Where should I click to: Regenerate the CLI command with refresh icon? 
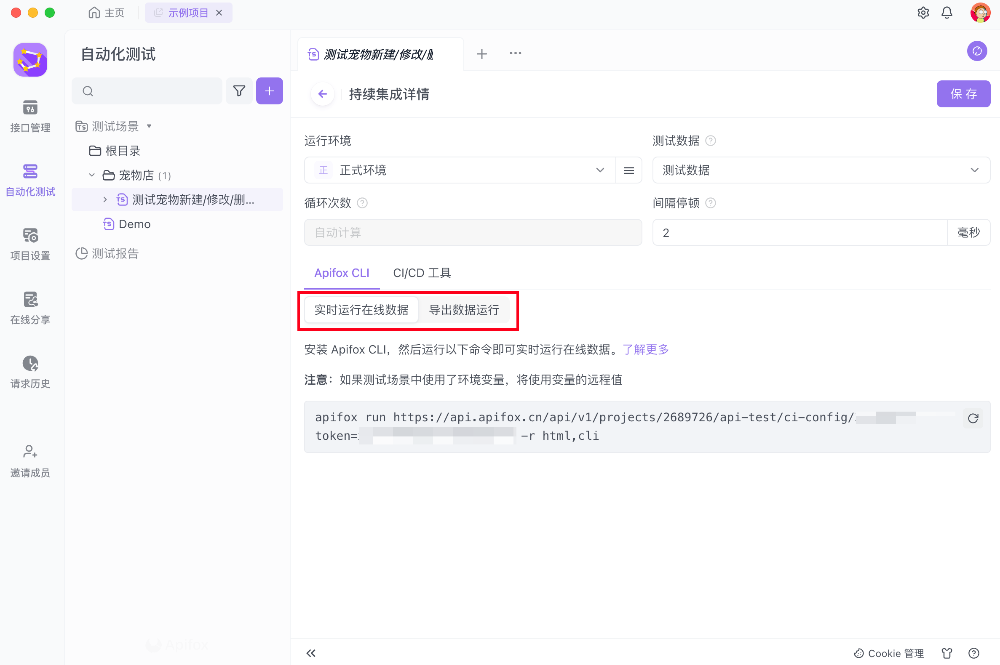(x=973, y=418)
